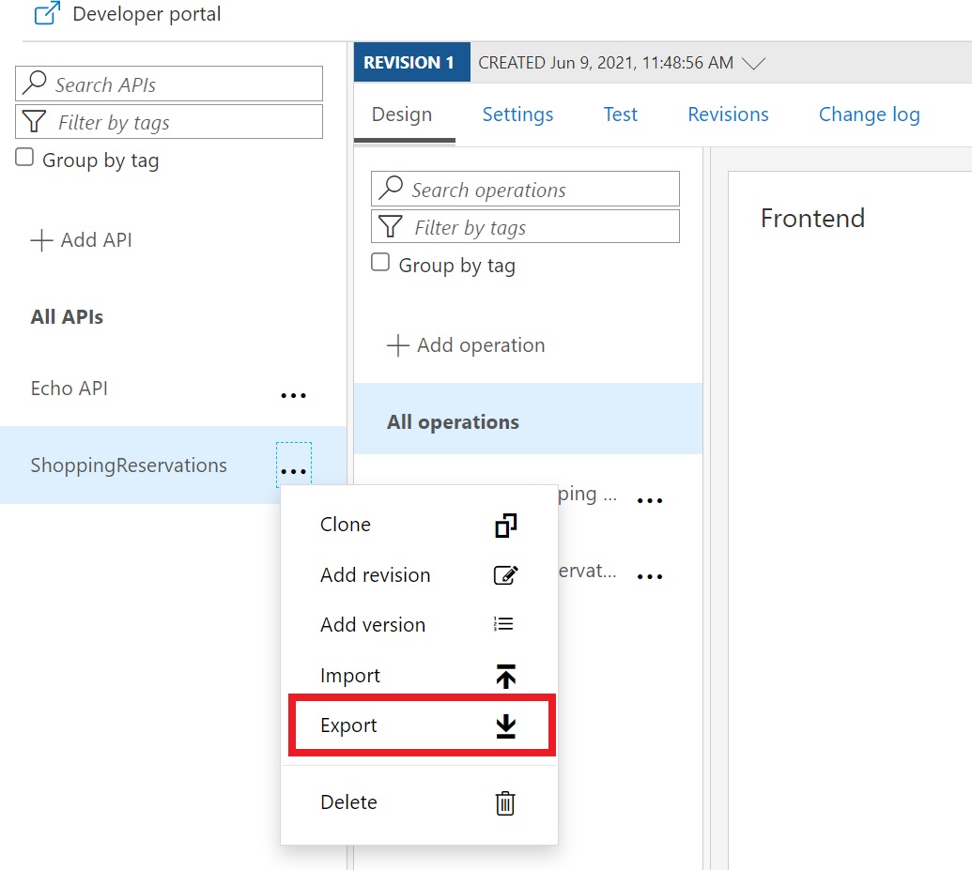This screenshot has width=972, height=870.
Task: Open the Echo API ellipsis menu
Action: [x=294, y=395]
